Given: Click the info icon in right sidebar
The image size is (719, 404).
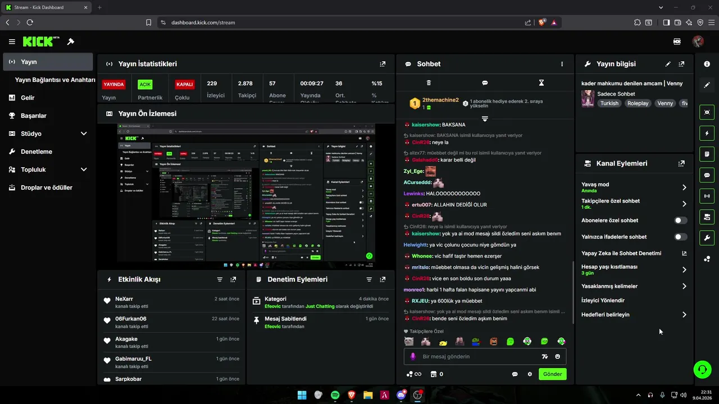Looking at the screenshot, I should pyautogui.click(x=707, y=64).
